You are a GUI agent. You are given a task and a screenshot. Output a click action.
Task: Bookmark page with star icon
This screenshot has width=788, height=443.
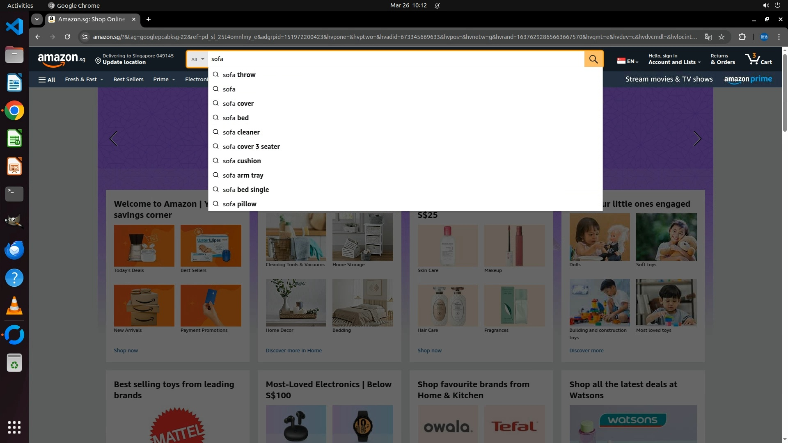(x=722, y=37)
